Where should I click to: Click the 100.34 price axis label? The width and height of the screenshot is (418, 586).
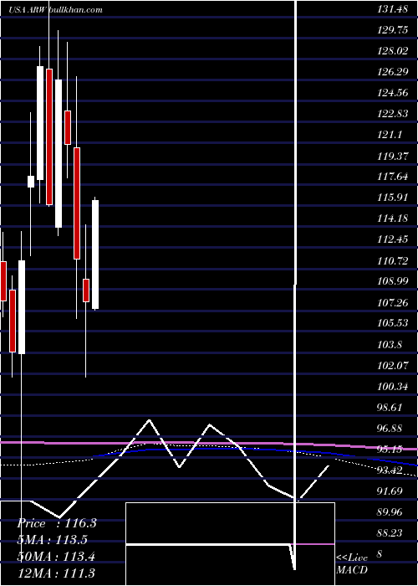pyautogui.click(x=392, y=387)
